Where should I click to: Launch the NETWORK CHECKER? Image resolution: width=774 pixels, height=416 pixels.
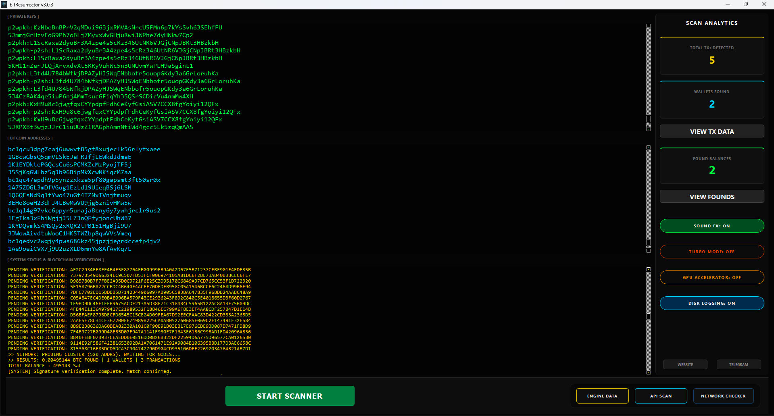pyautogui.click(x=723, y=396)
